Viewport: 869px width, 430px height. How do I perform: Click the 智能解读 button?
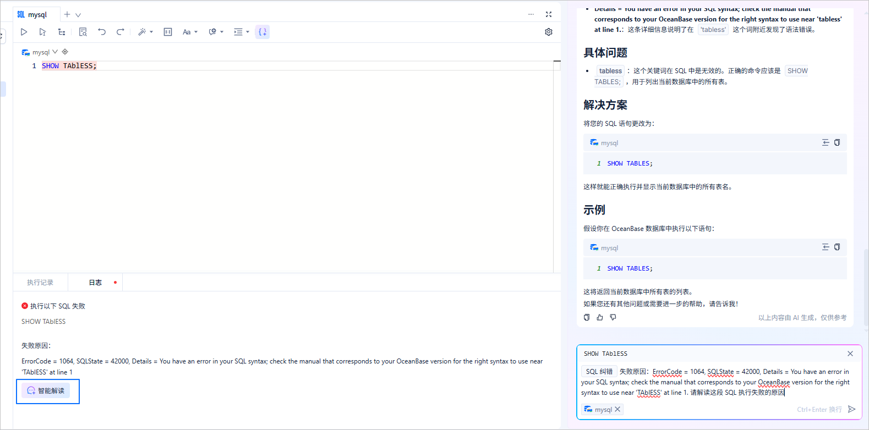point(46,390)
